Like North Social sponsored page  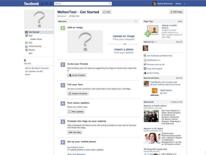164,93
